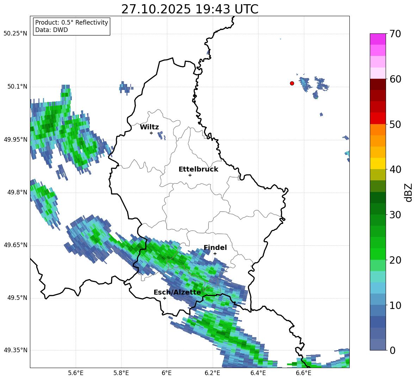The image size is (417, 380).
Task: Click the Findel station cross marker
Action: click(215, 254)
